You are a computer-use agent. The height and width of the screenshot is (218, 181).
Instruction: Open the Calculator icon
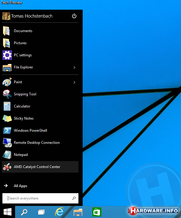[7, 106]
